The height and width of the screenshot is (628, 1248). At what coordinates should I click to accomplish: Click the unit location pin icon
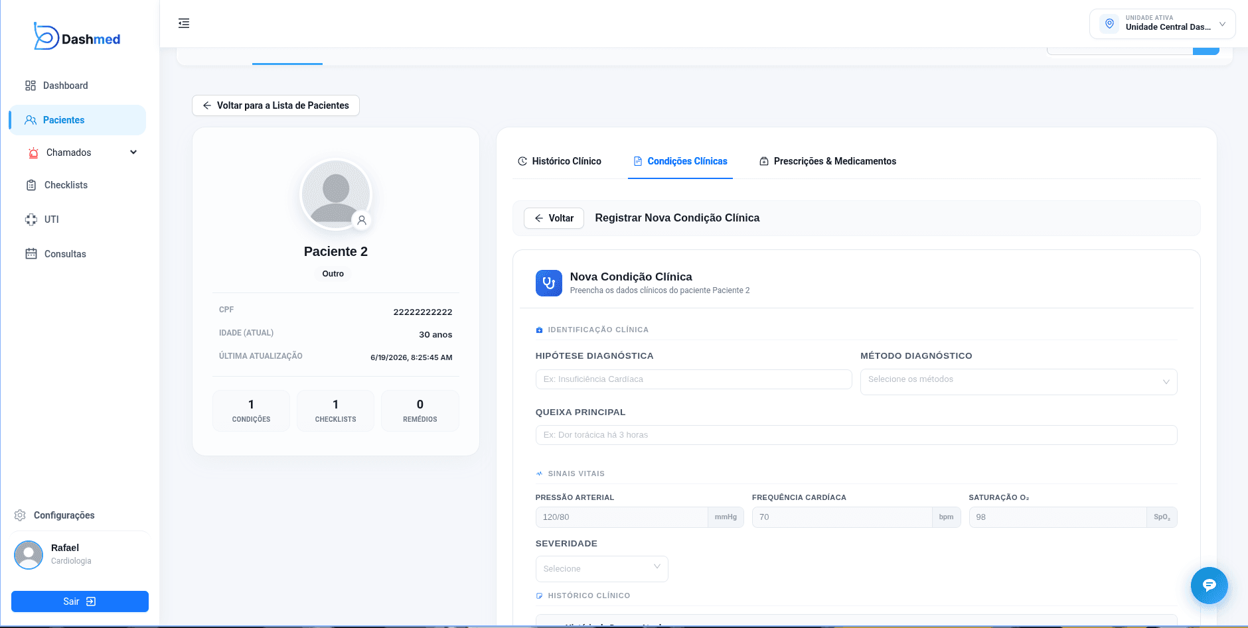pyautogui.click(x=1109, y=24)
